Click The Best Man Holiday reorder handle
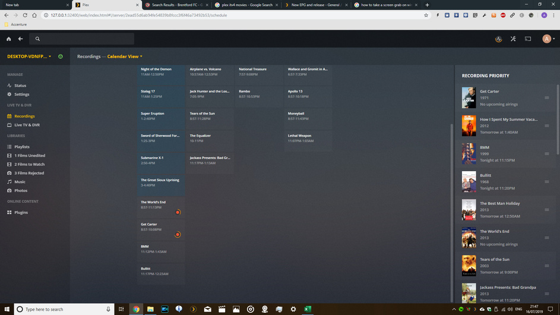Image resolution: width=560 pixels, height=315 pixels. [x=547, y=210]
